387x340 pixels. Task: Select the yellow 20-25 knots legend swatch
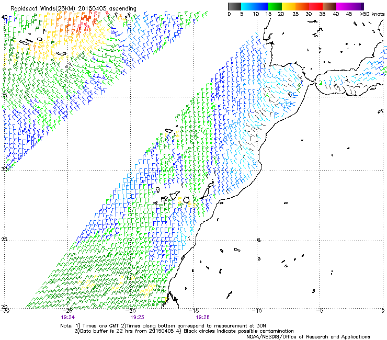pyautogui.click(x=289, y=6)
